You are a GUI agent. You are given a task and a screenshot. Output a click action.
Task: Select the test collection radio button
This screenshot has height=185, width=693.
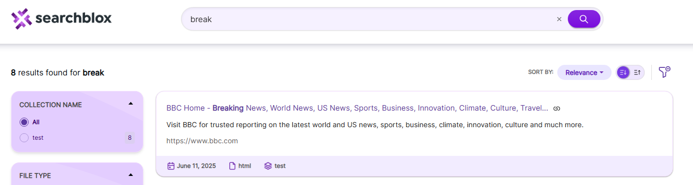tap(24, 138)
